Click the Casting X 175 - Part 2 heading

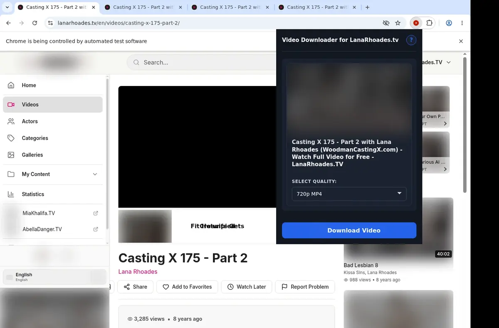pyautogui.click(x=183, y=258)
